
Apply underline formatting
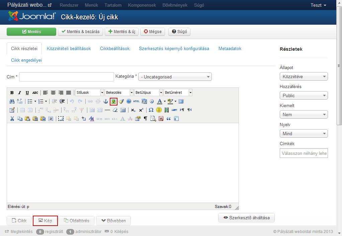pyautogui.click(x=27, y=93)
